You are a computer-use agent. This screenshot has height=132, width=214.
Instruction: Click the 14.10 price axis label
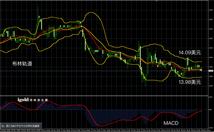(x=210, y=57)
